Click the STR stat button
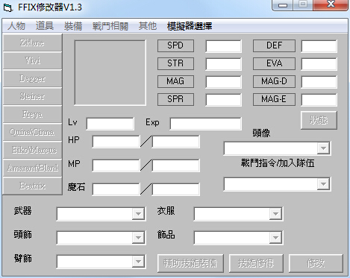Image resolution: width=350 pixels, height=278 pixels. coord(175,63)
